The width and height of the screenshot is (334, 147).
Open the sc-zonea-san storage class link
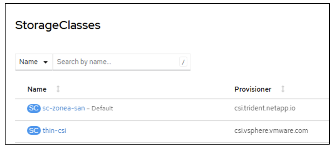point(63,108)
